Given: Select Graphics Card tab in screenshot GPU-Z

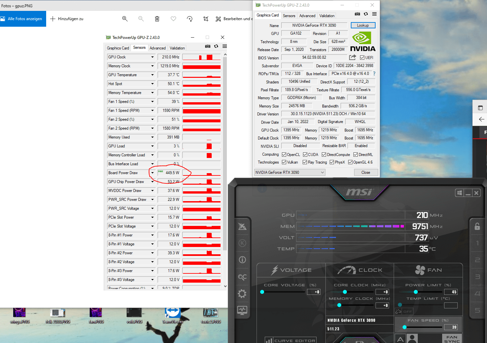Looking at the screenshot, I should [118, 48].
